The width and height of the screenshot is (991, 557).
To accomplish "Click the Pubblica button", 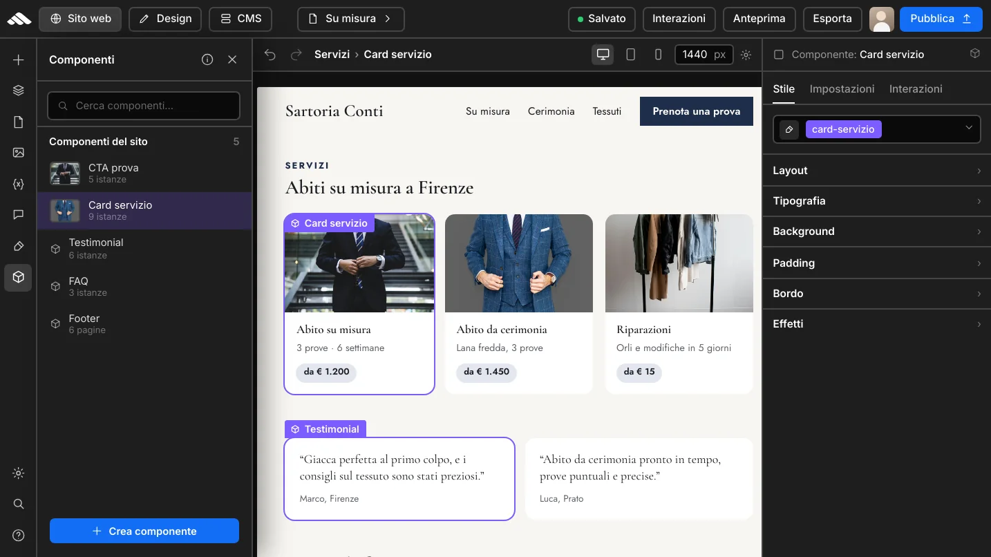I will tap(941, 19).
